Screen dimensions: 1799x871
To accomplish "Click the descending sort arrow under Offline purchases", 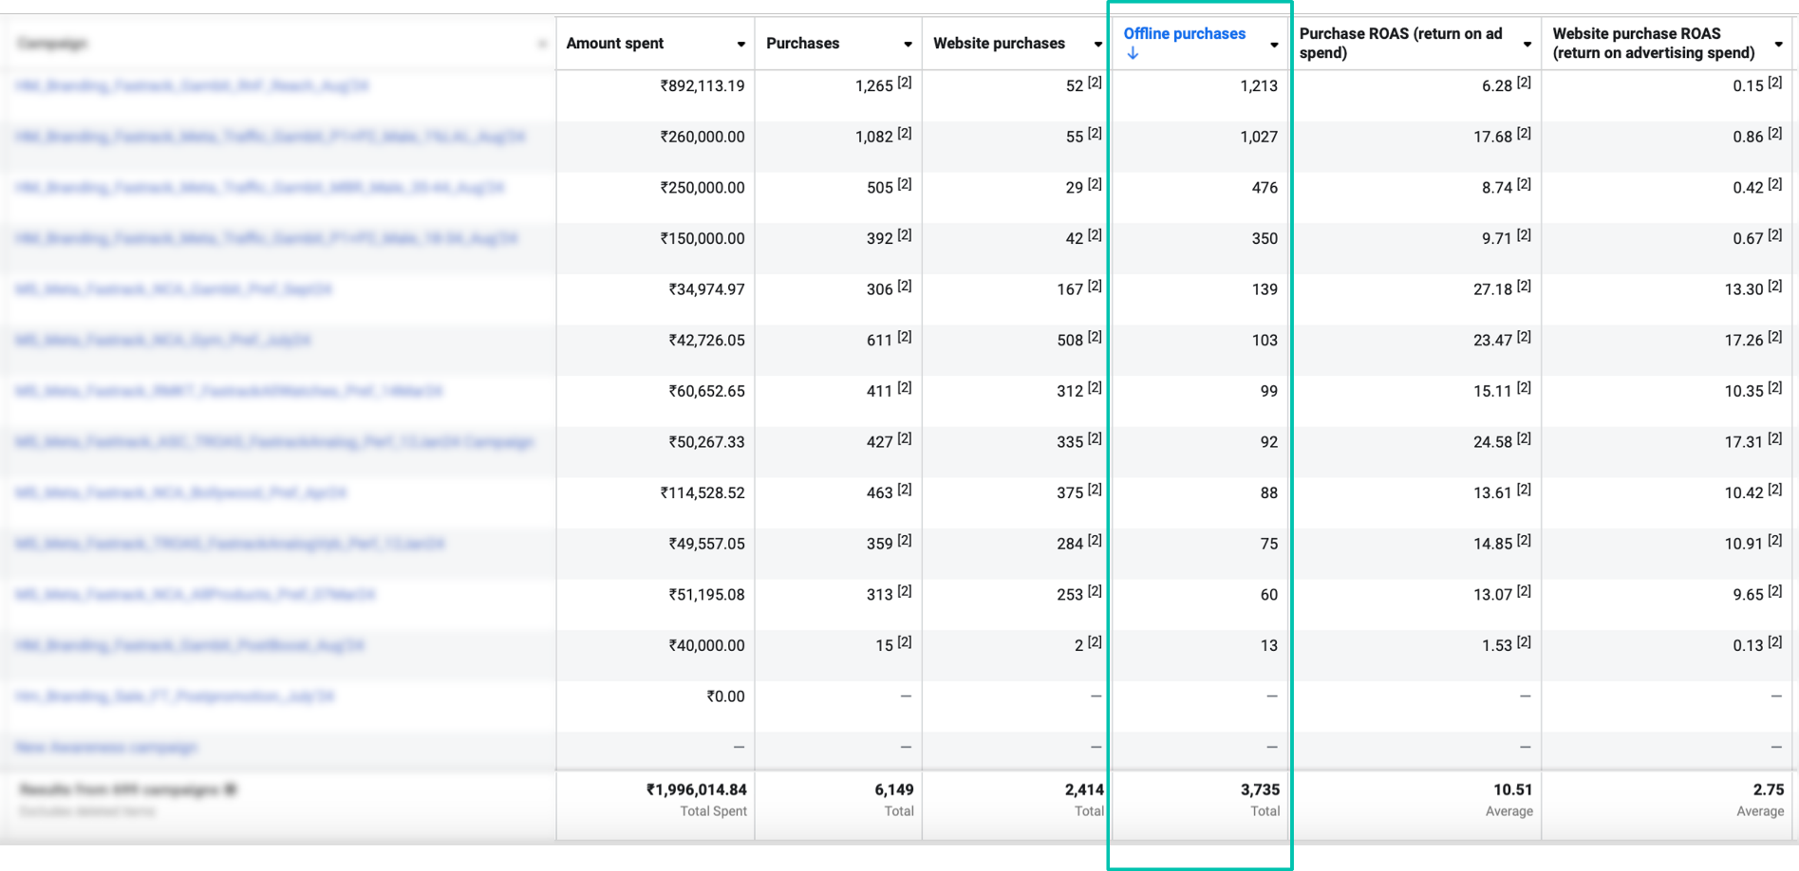I will (1133, 53).
